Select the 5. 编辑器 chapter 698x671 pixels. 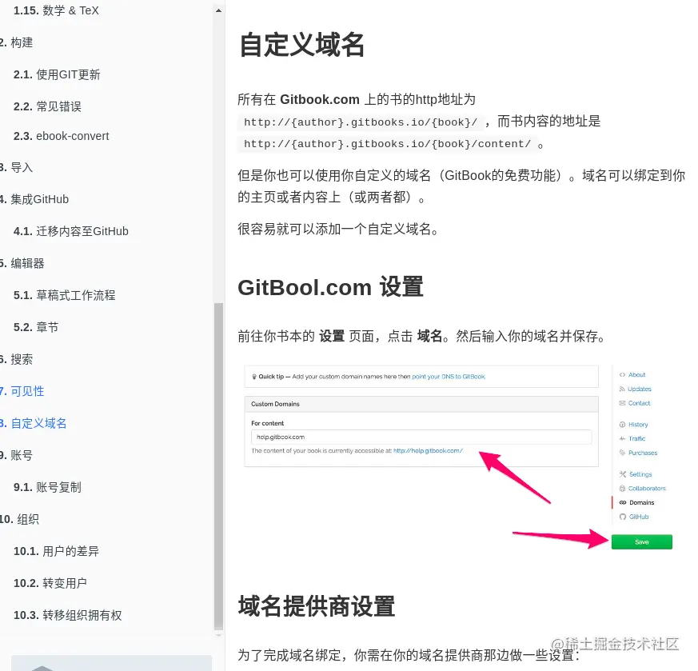point(22,264)
